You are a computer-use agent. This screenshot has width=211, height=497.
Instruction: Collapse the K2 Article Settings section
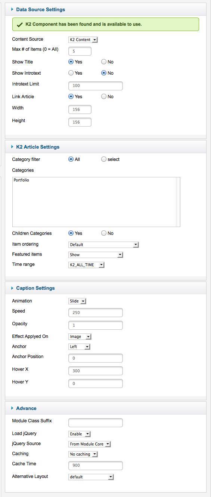coord(12,147)
